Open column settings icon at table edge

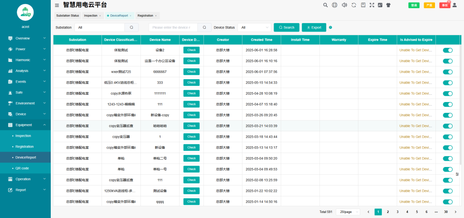click(x=457, y=174)
